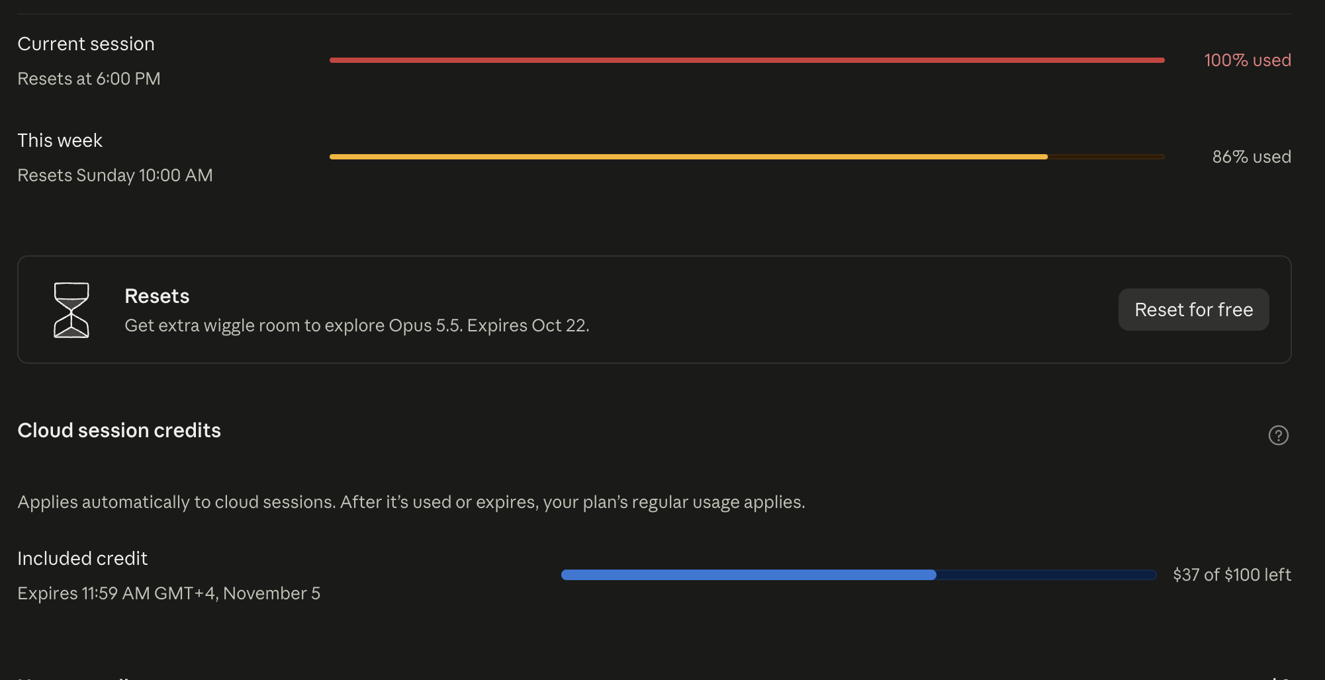1325x680 pixels.
Task: Click the red current session usage bar
Action: 747,60
